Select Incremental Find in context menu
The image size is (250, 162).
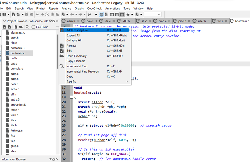[77, 66]
